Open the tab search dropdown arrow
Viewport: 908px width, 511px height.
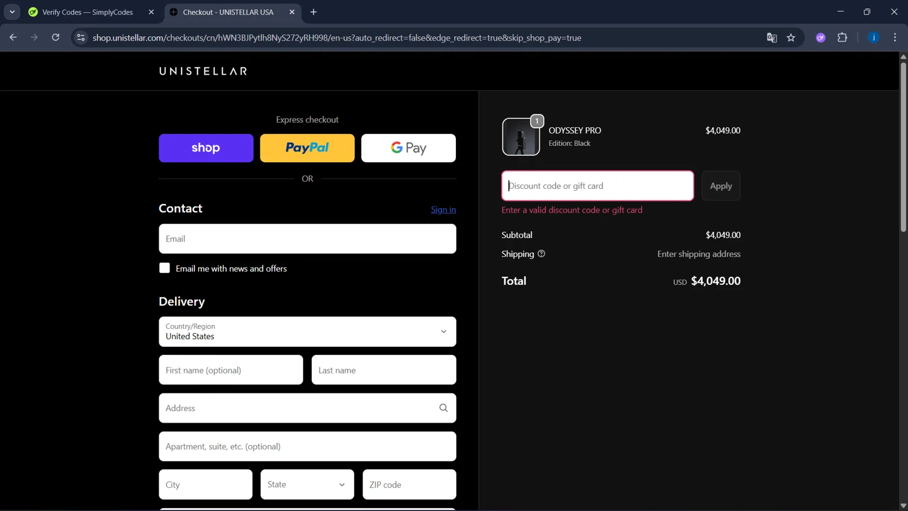point(12,12)
